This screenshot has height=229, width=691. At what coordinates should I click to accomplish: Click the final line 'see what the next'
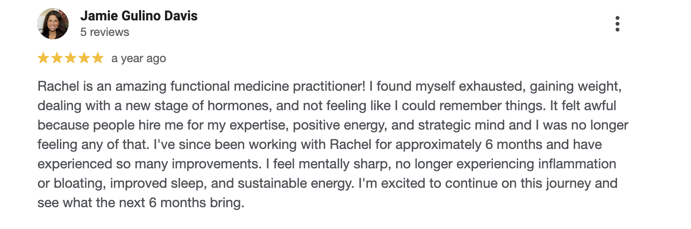(x=94, y=203)
